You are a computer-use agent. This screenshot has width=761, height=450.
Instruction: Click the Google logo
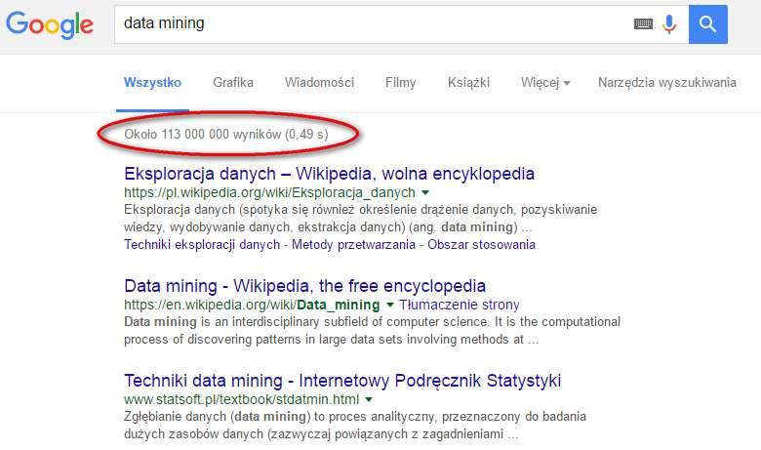click(x=50, y=24)
